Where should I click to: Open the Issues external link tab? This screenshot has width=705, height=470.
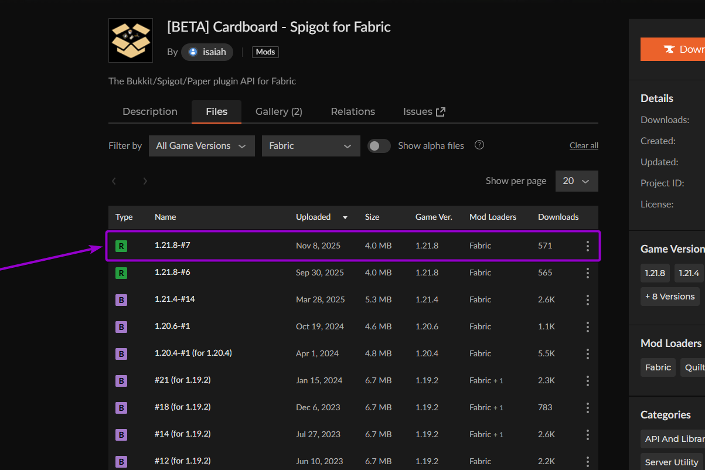424,111
